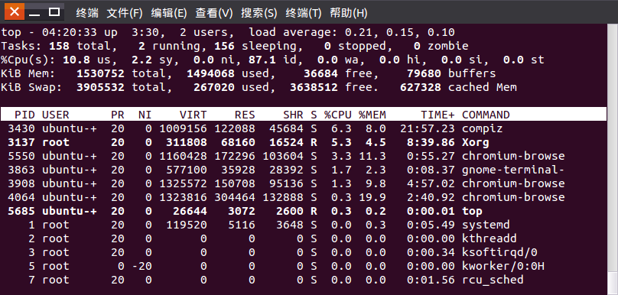618x295 pixels.
Task: Click the 304464 RES value
Action: (235, 197)
